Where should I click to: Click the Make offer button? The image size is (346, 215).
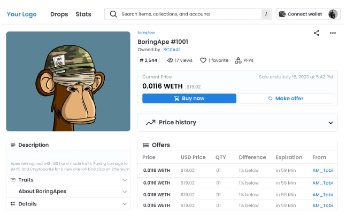click(286, 98)
